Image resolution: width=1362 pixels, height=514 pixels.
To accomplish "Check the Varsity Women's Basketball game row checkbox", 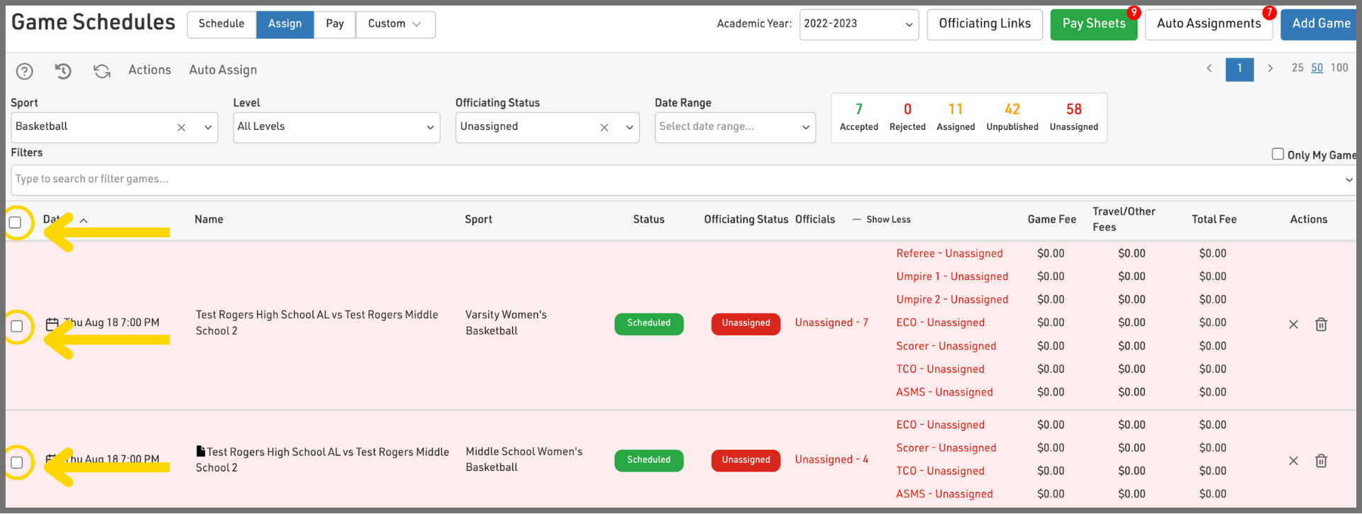I will (17, 326).
